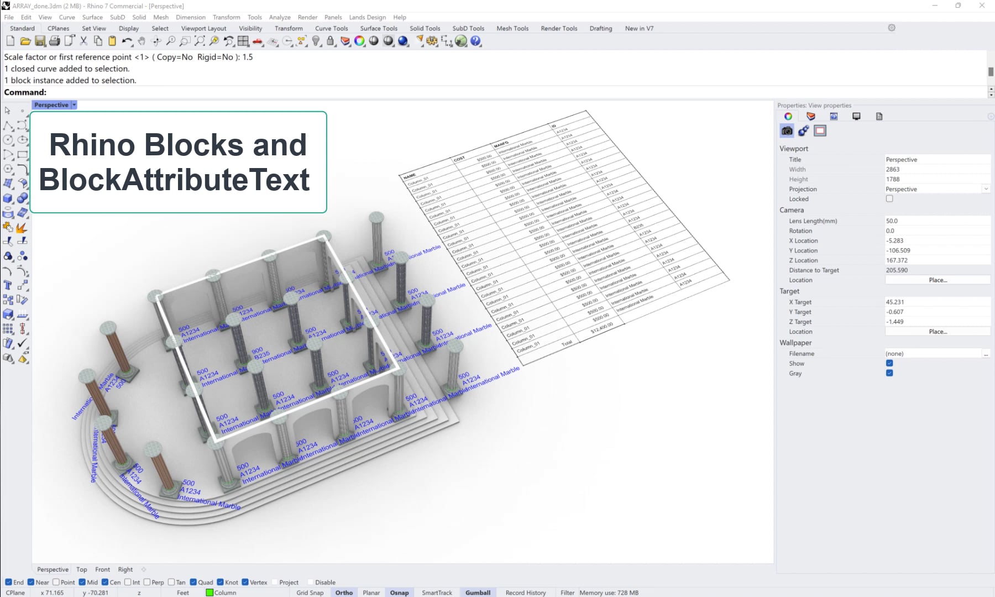
Task: Open the Light properties icon in Properties panel
Action: tap(804, 131)
